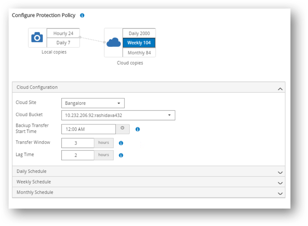This screenshot has width=308, height=226.
Task: Open the Cloud Bucket dropdown
Action: (118, 115)
